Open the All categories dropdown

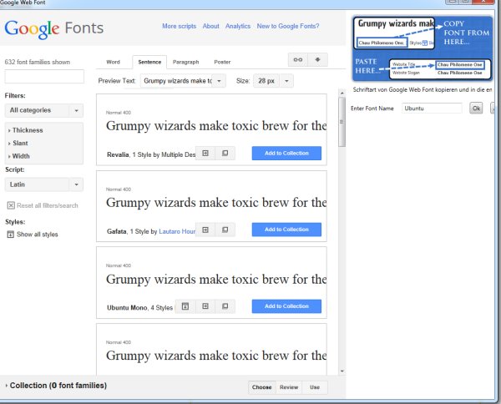coord(44,110)
